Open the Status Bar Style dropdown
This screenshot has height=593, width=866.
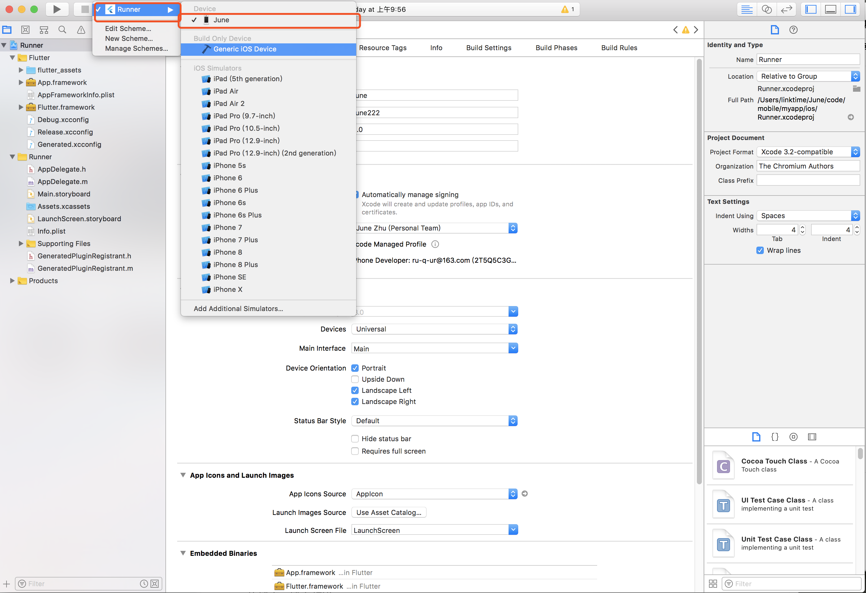(435, 421)
